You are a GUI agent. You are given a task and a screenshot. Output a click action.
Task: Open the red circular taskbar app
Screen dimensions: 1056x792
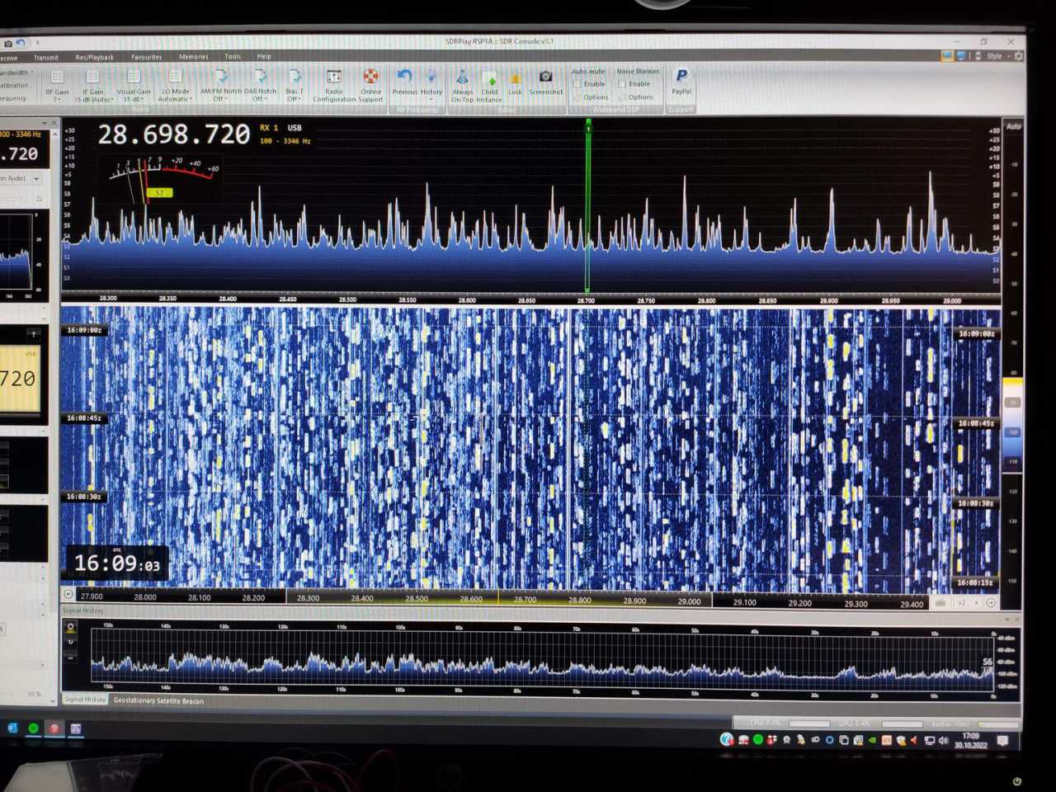(54, 728)
